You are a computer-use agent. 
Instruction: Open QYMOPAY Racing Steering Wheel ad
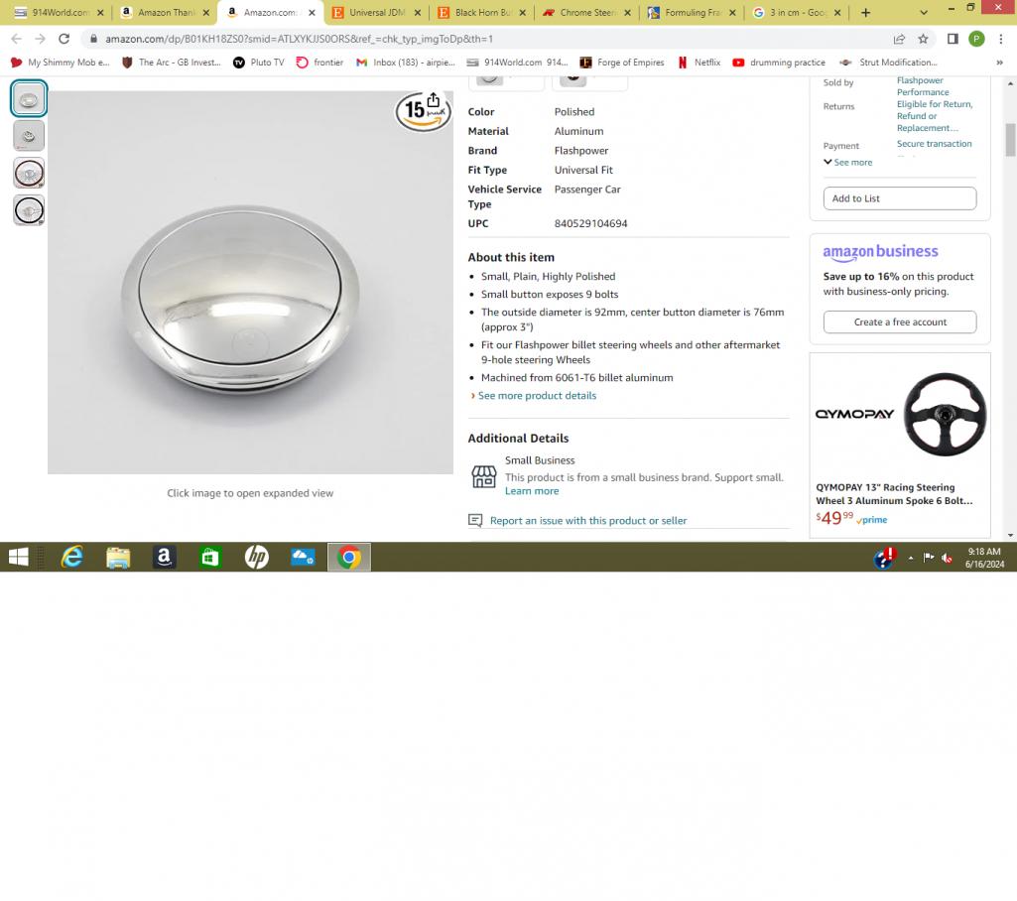tap(900, 446)
